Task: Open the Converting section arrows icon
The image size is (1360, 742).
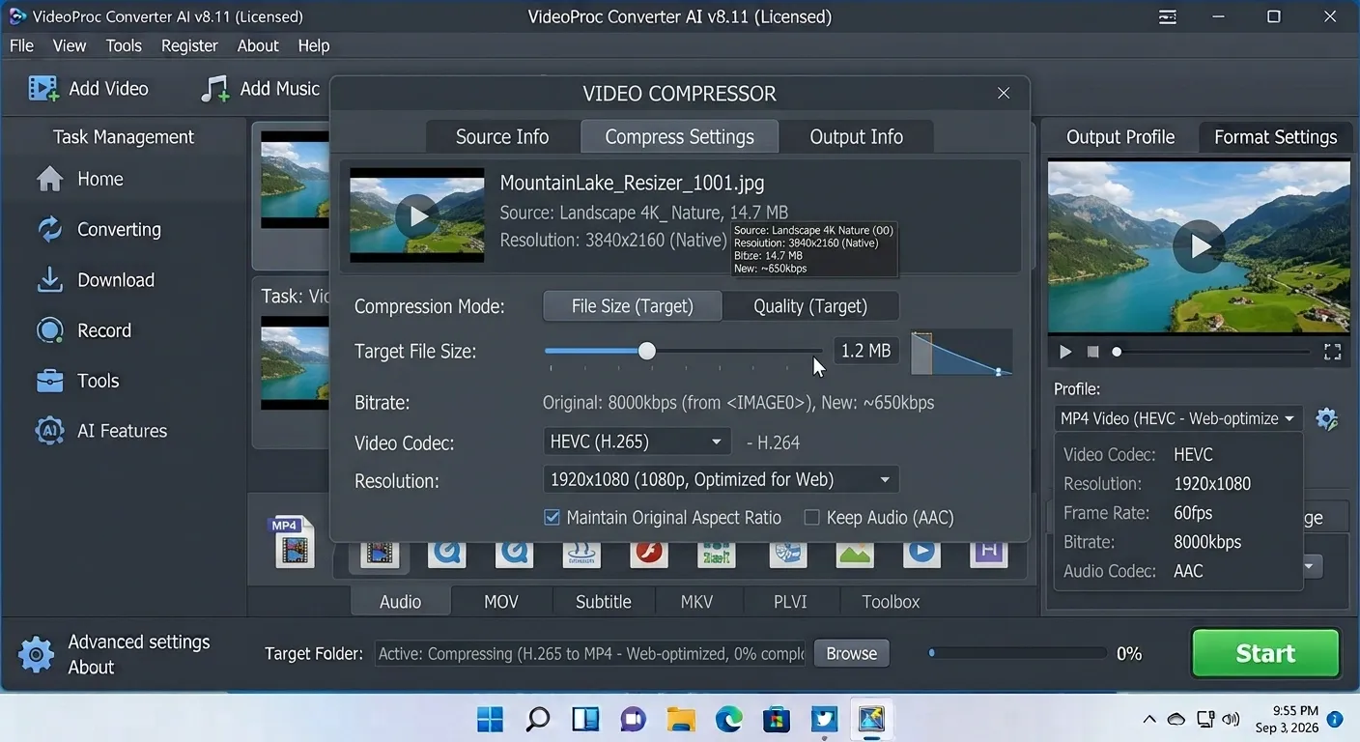Action: [x=49, y=229]
